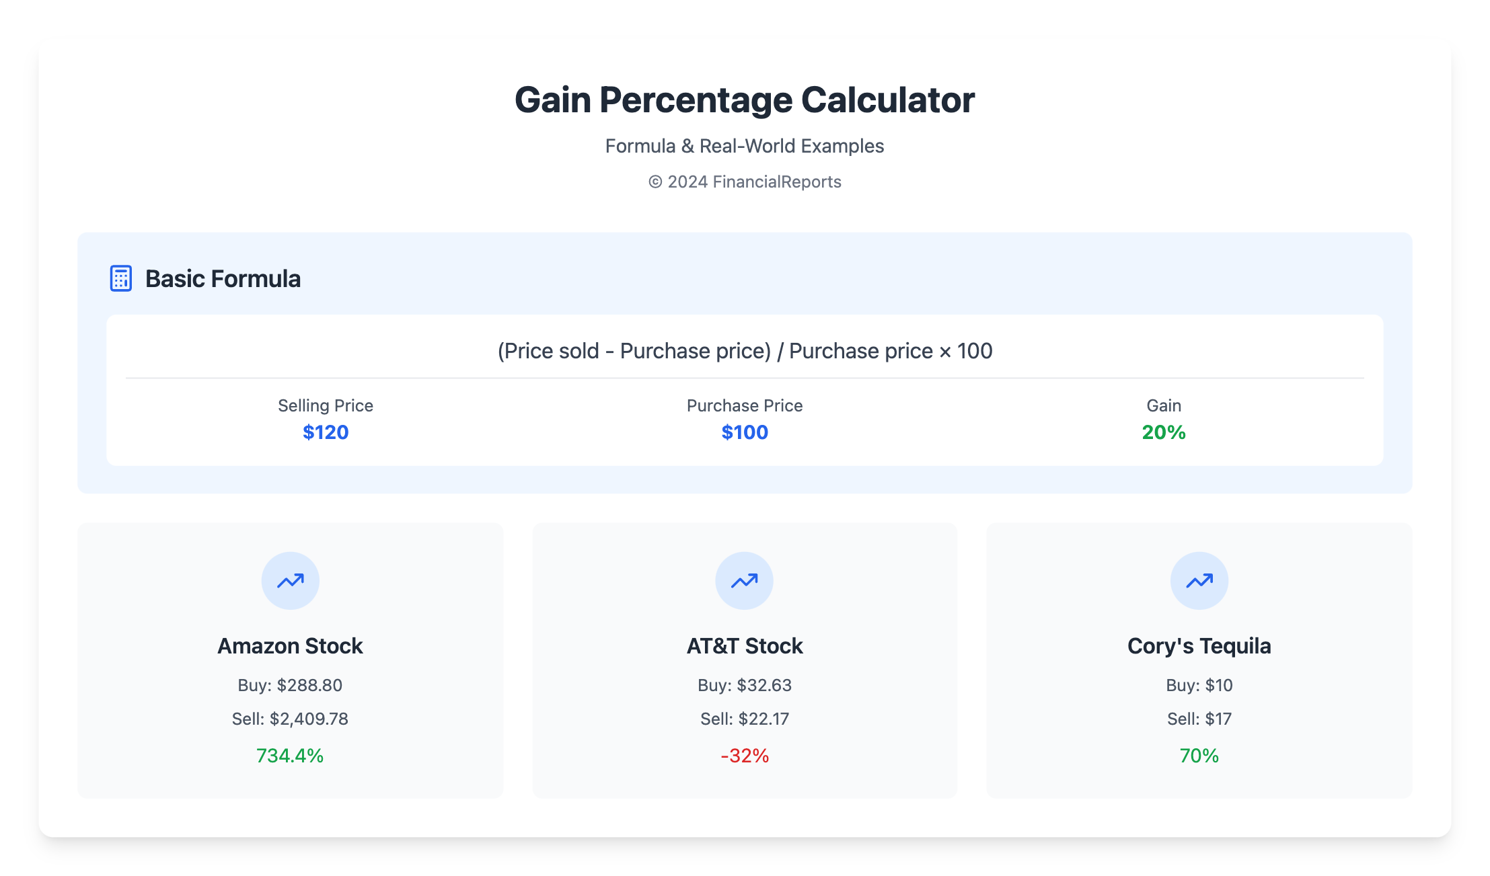
Task: Click Amazon's Sell: $2,409.78 line
Action: pos(290,719)
